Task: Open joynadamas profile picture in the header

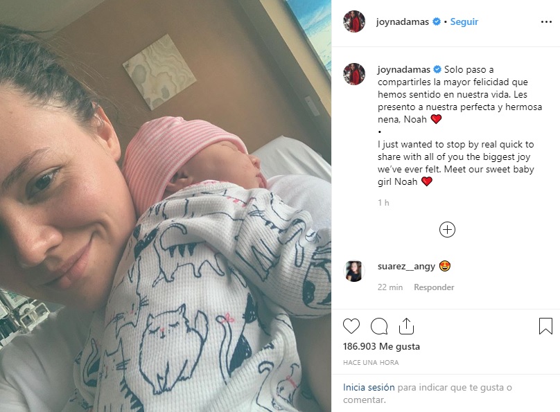Action: (x=354, y=21)
